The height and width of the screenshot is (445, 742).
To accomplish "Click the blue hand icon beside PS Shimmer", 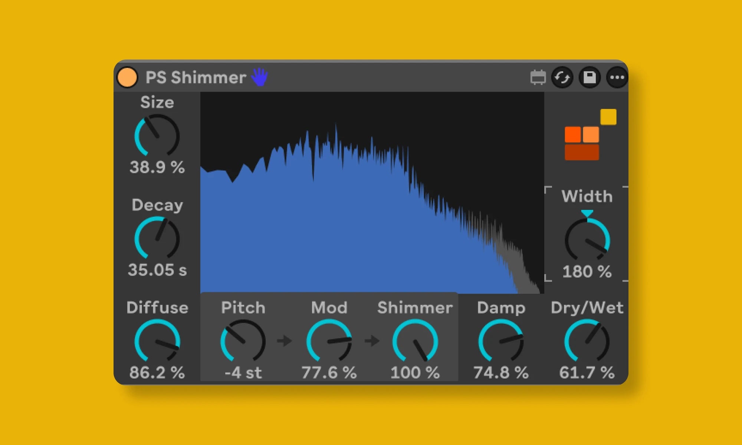I will click(259, 77).
